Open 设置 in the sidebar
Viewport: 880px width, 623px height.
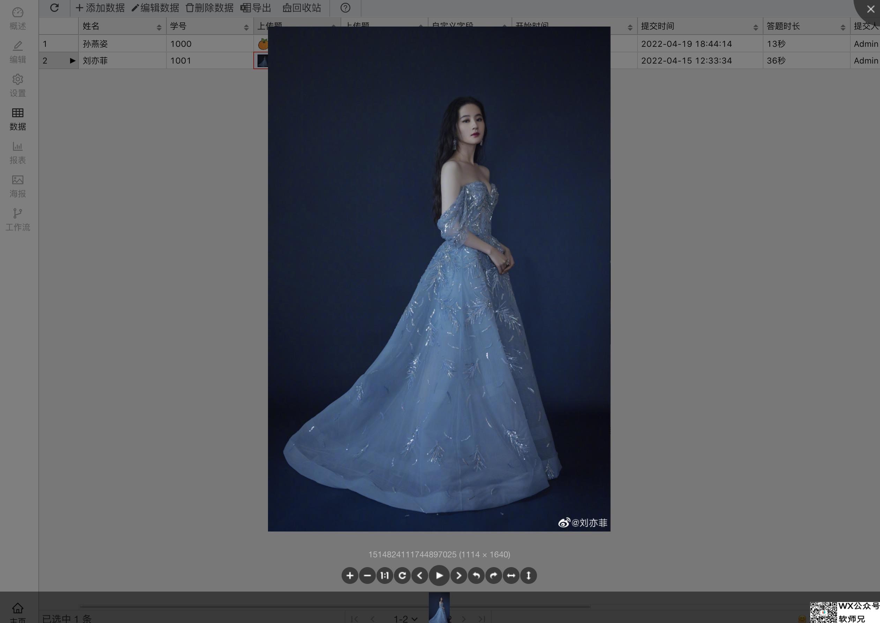[18, 86]
